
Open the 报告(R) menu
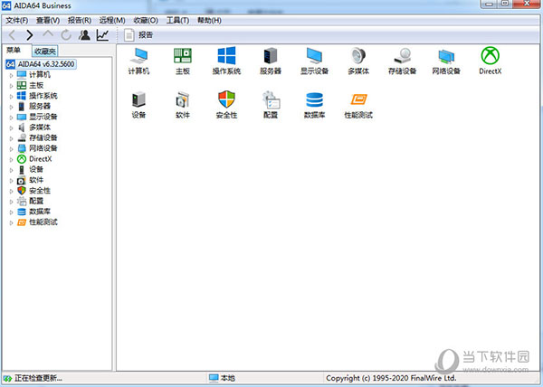[80, 21]
